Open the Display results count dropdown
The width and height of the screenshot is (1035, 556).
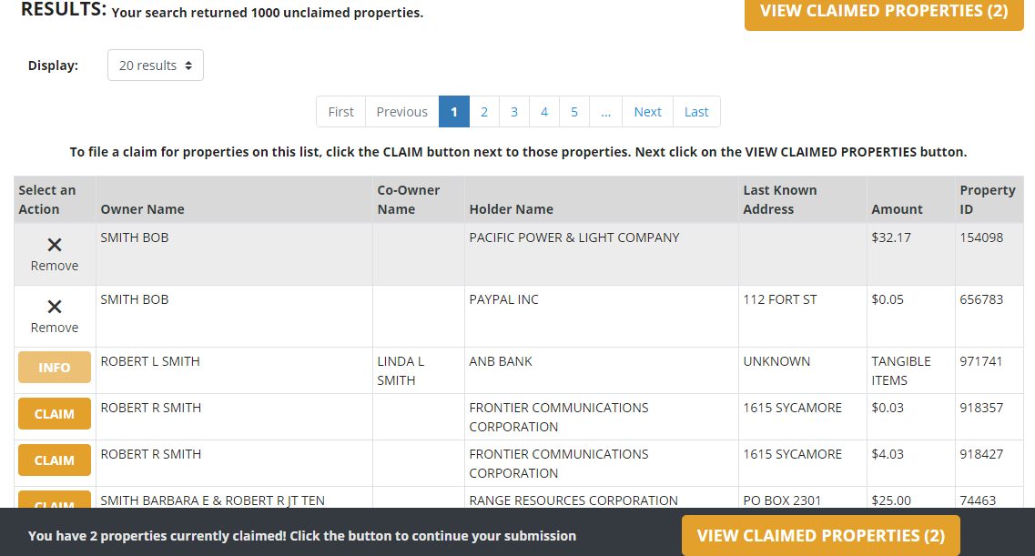155,65
